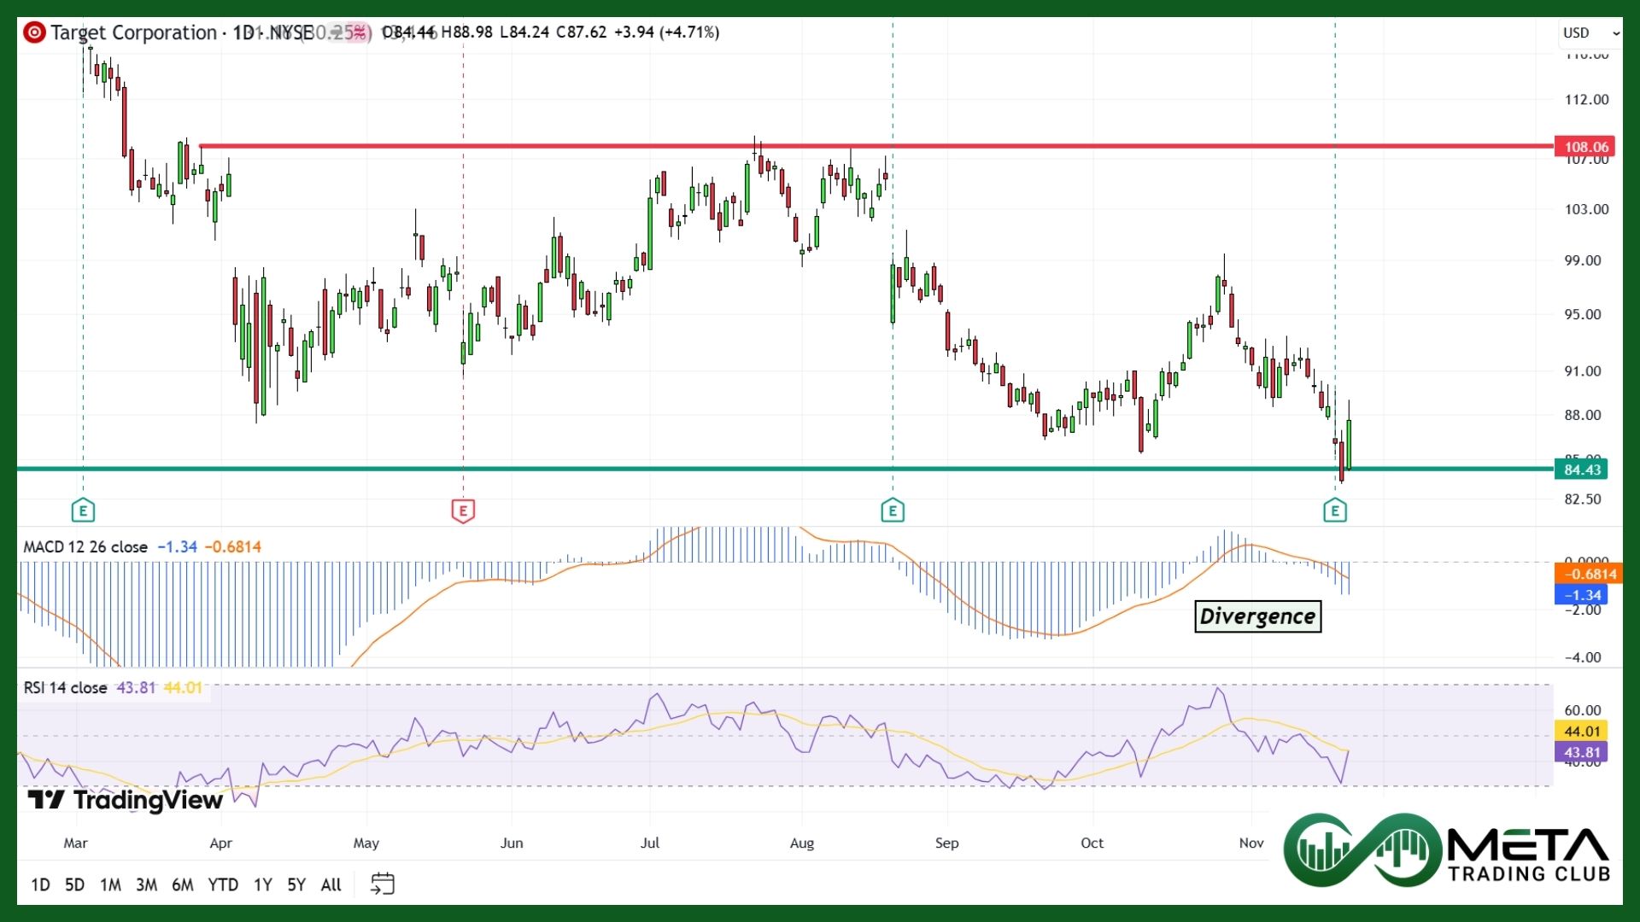Click the Meta Trading Club logo
1640x922 pixels.
pyautogui.click(x=1448, y=851)
